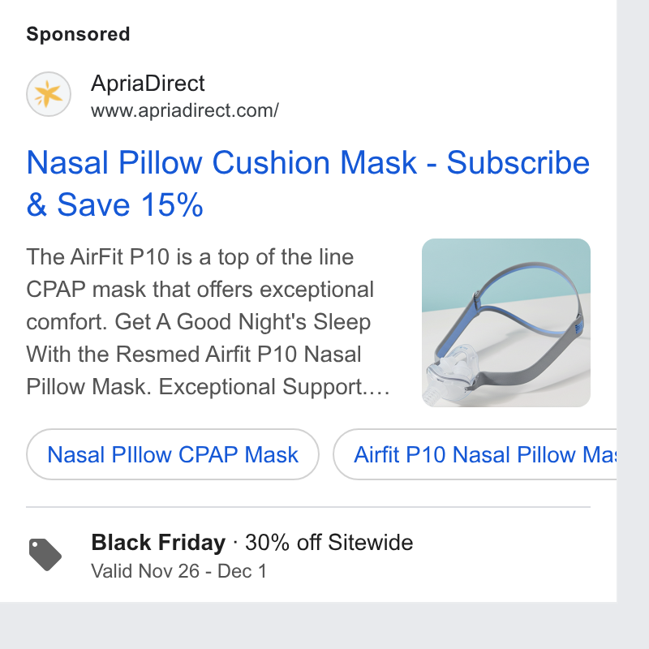
Task: Open the Nasal Pillow Cushion Mask headline link
Action: tap(308, 183)
